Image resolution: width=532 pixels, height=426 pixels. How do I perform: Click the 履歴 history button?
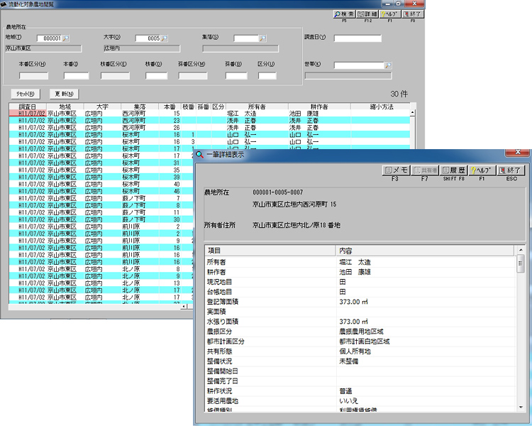[x=454, y=170]
